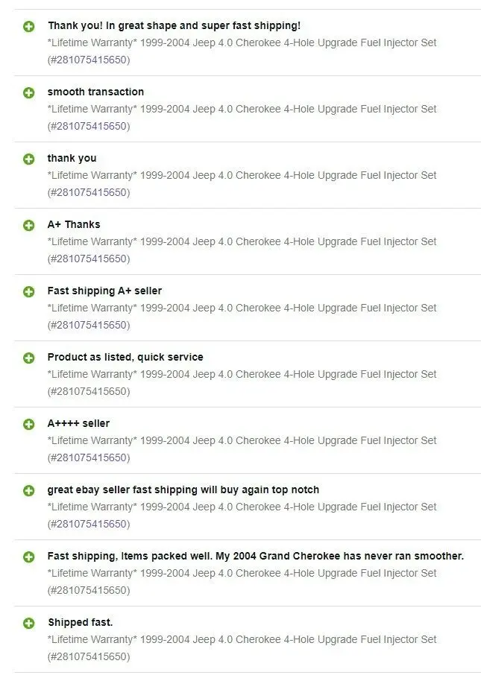The image size is (481, 678).
Task: Click green plus icon beside 'Thank you! In great shape'
Action: click(28, 26)
